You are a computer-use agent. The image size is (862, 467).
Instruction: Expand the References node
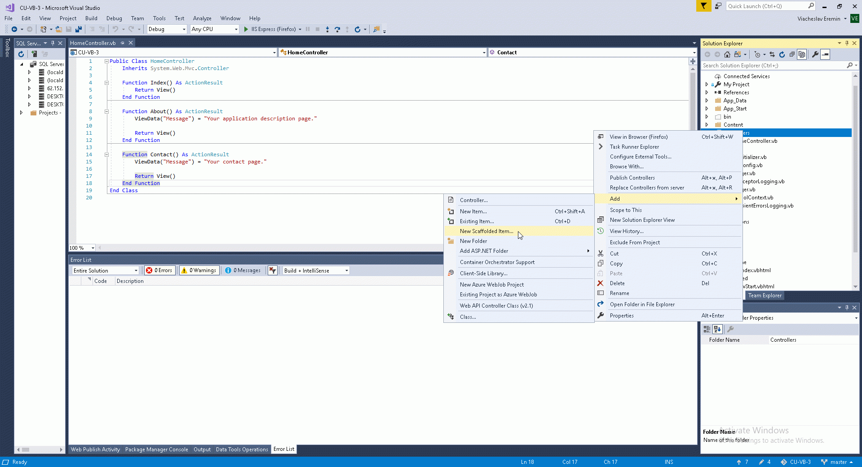[707, 93]
